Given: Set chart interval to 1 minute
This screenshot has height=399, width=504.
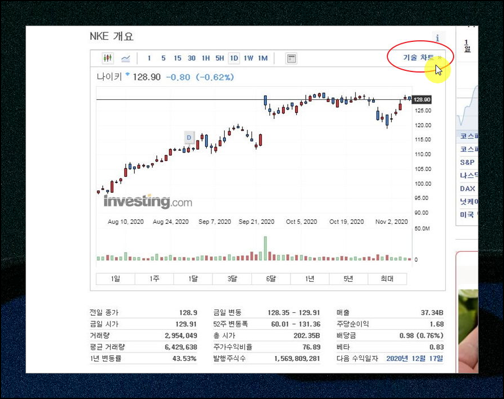Looking at the screenshot, I should click(149, 58).
